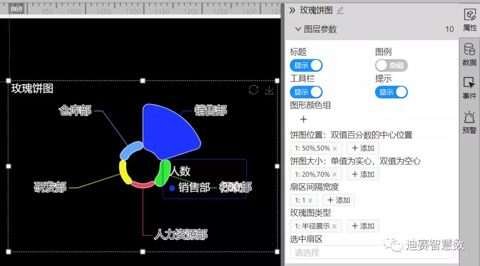Screen dimensions: 480x266
Task: Collapse the panel with the double-arrow icon
Action: [292, 10]
